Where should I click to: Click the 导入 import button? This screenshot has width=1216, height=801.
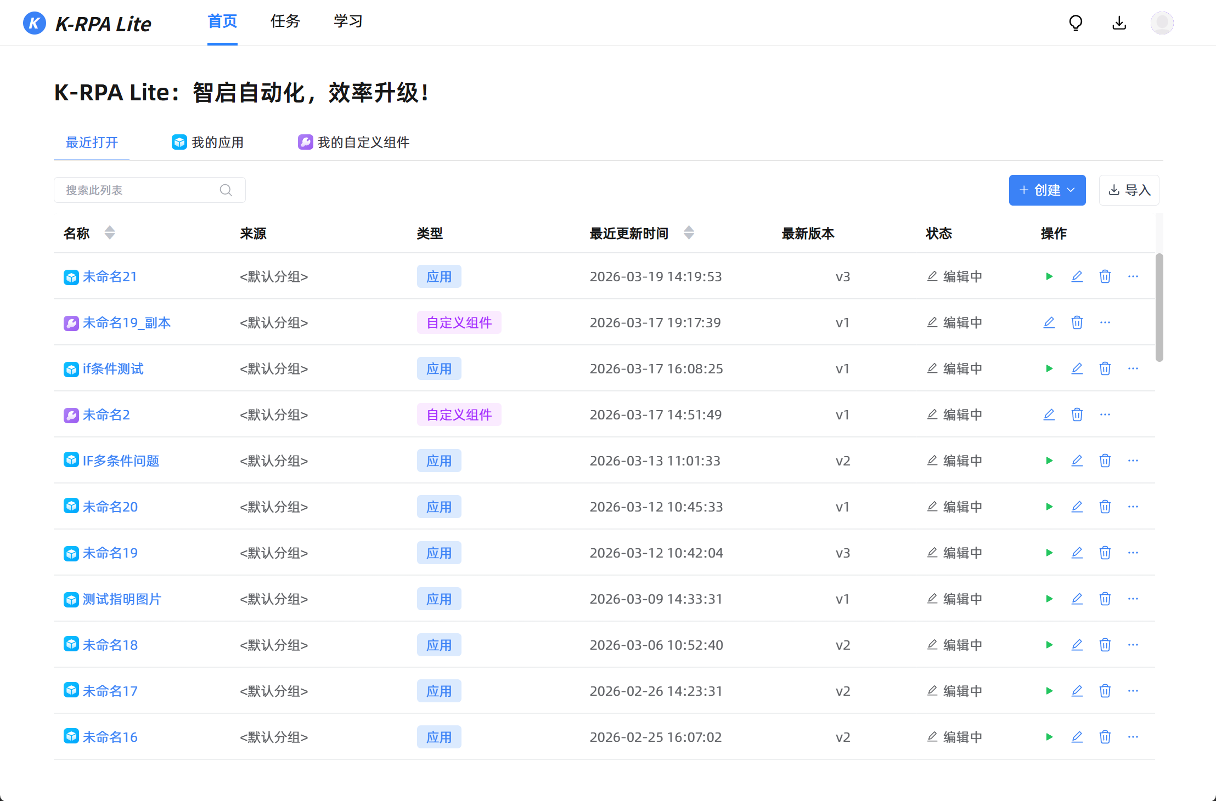pos(1129,190)
